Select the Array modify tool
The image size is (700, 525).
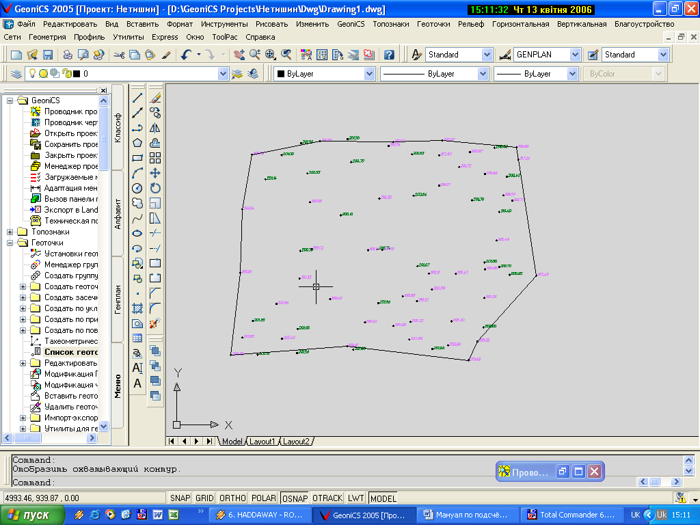pyautogui.click(x=155, y=158)
